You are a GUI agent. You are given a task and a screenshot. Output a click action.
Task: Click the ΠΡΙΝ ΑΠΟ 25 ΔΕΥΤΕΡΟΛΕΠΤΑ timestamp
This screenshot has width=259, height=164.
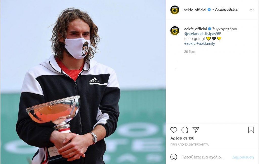coord(189,145)
